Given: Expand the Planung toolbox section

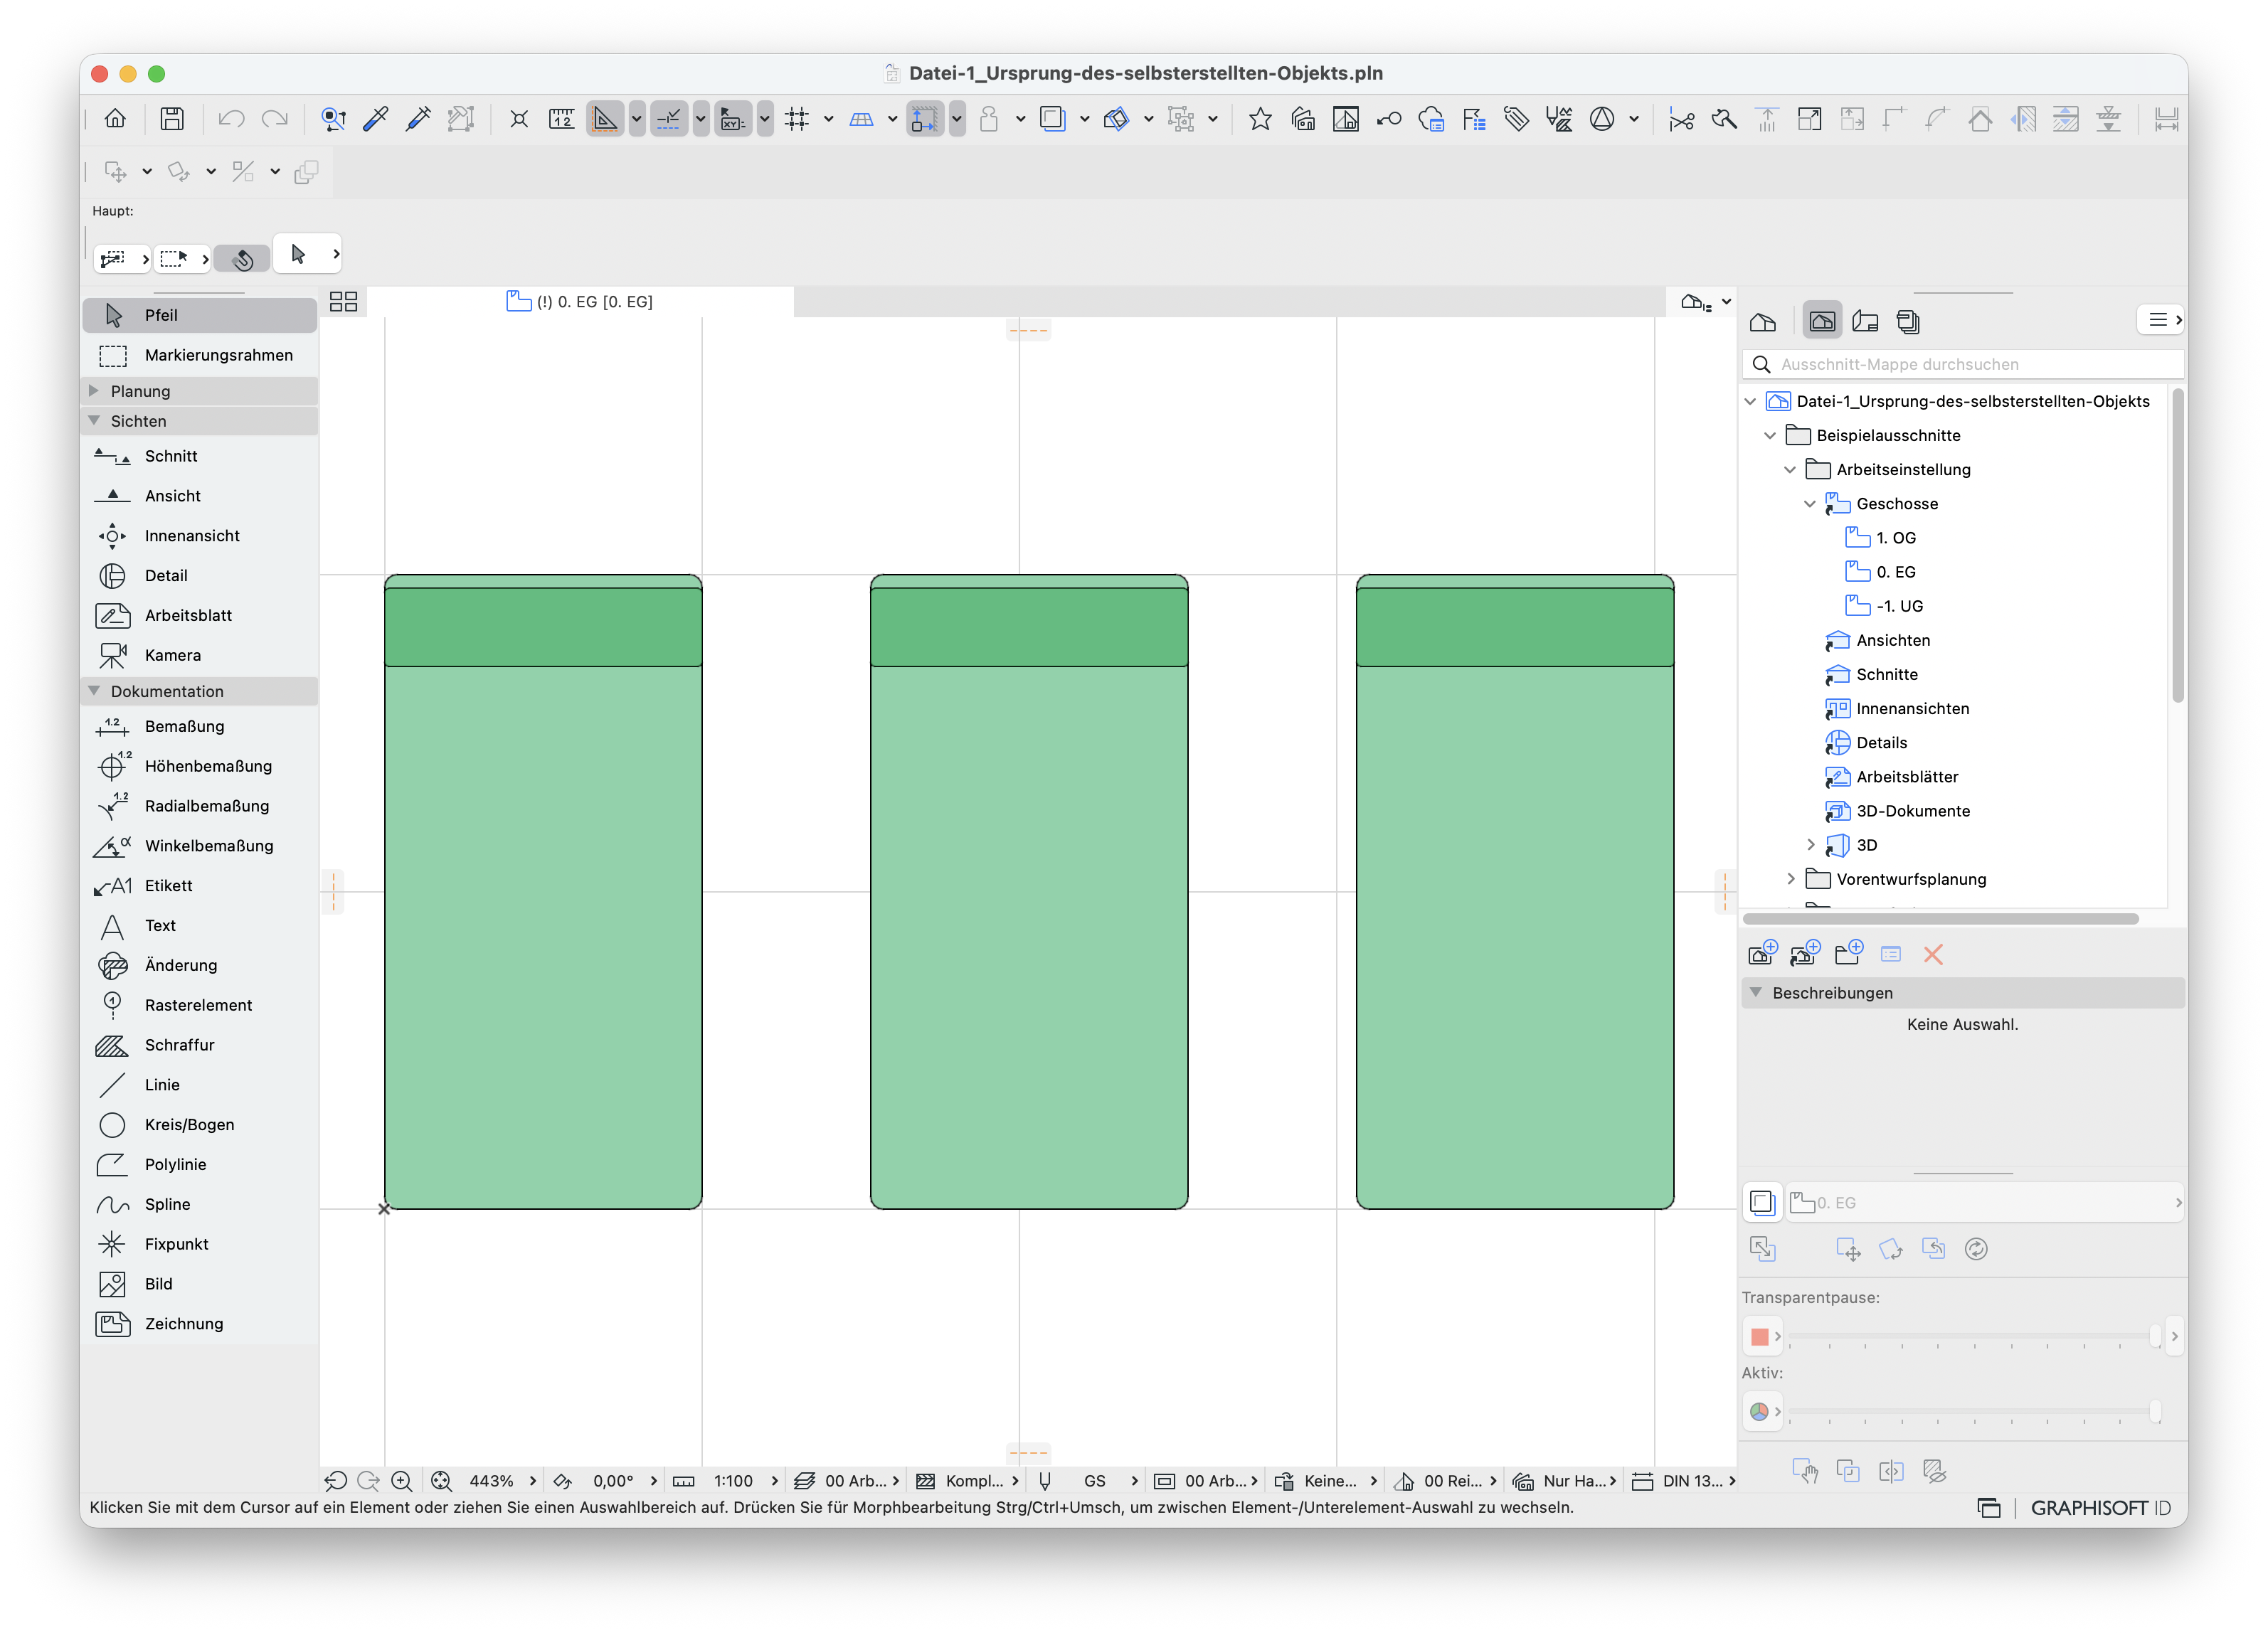Looking at the screenshot, I should click(x=94, y=391).
